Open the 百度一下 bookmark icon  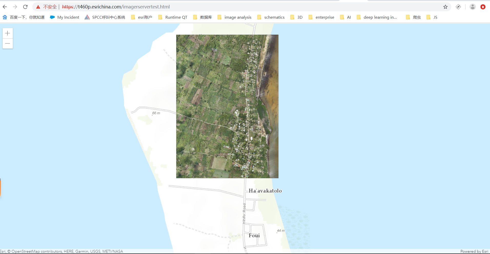[x=5, y=17]
